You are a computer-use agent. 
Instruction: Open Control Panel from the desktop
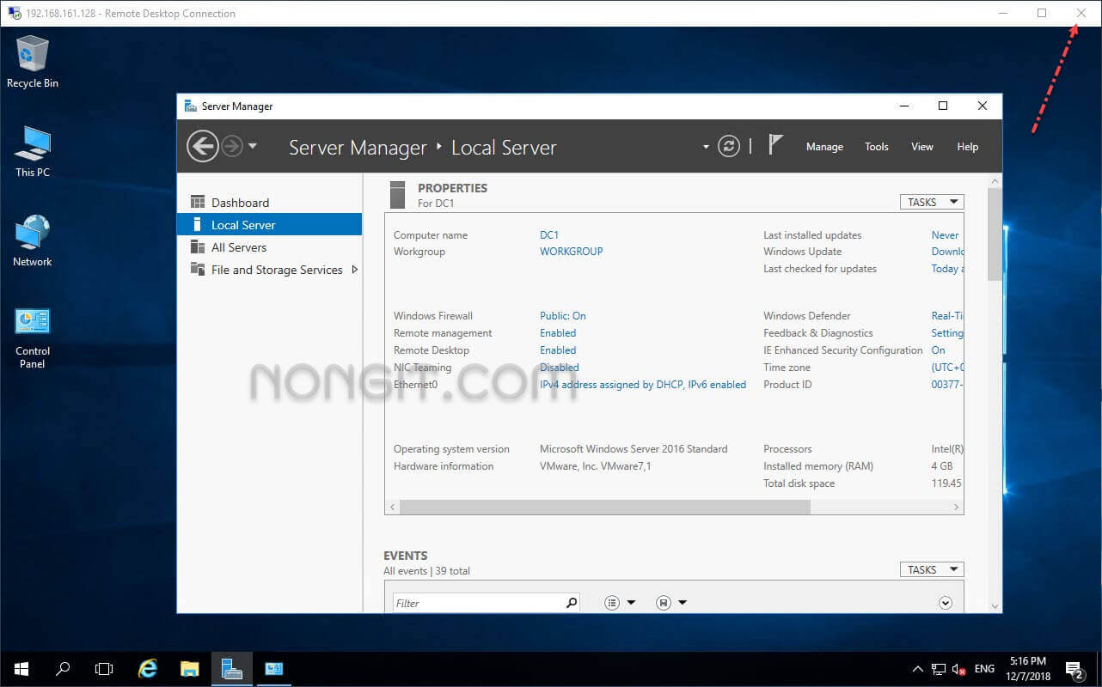point(32,322)
